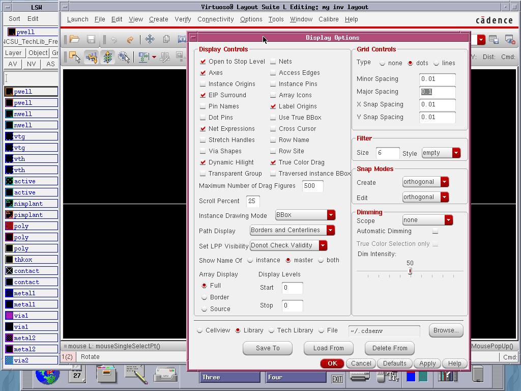Viewport: 521px width, 391px height.
Task: Open LSW Edit menu
Action: point(33,19)
